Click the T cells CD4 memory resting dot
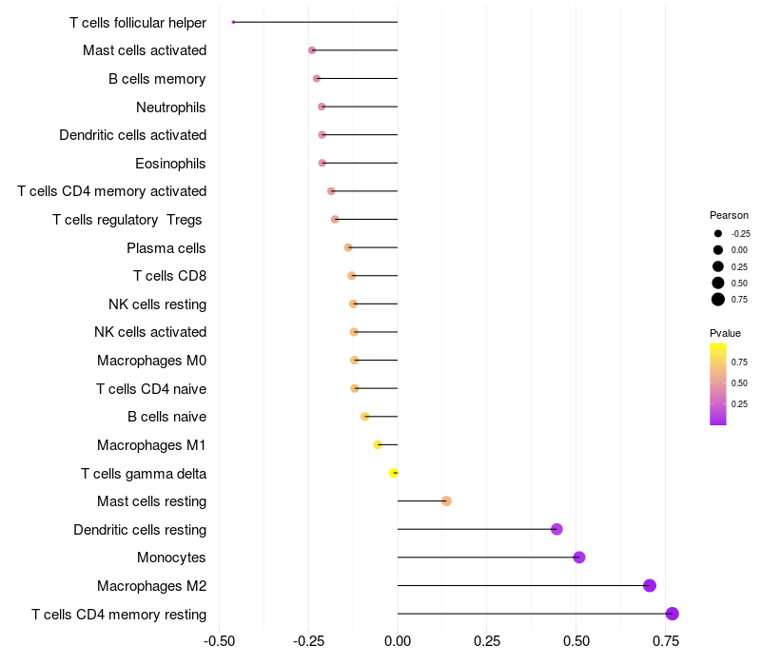This screenshot has width=761, height=666. coord(672,614)
